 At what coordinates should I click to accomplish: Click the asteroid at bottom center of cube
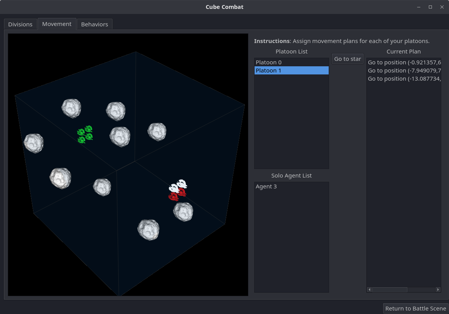(x=149, y=229)
